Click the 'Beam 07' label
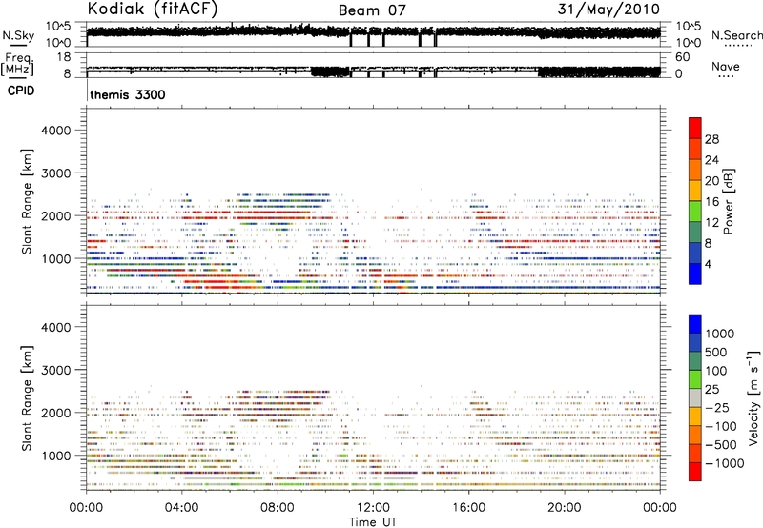Image resolution: width=763 pixels, height=528 pixels. 372,10
